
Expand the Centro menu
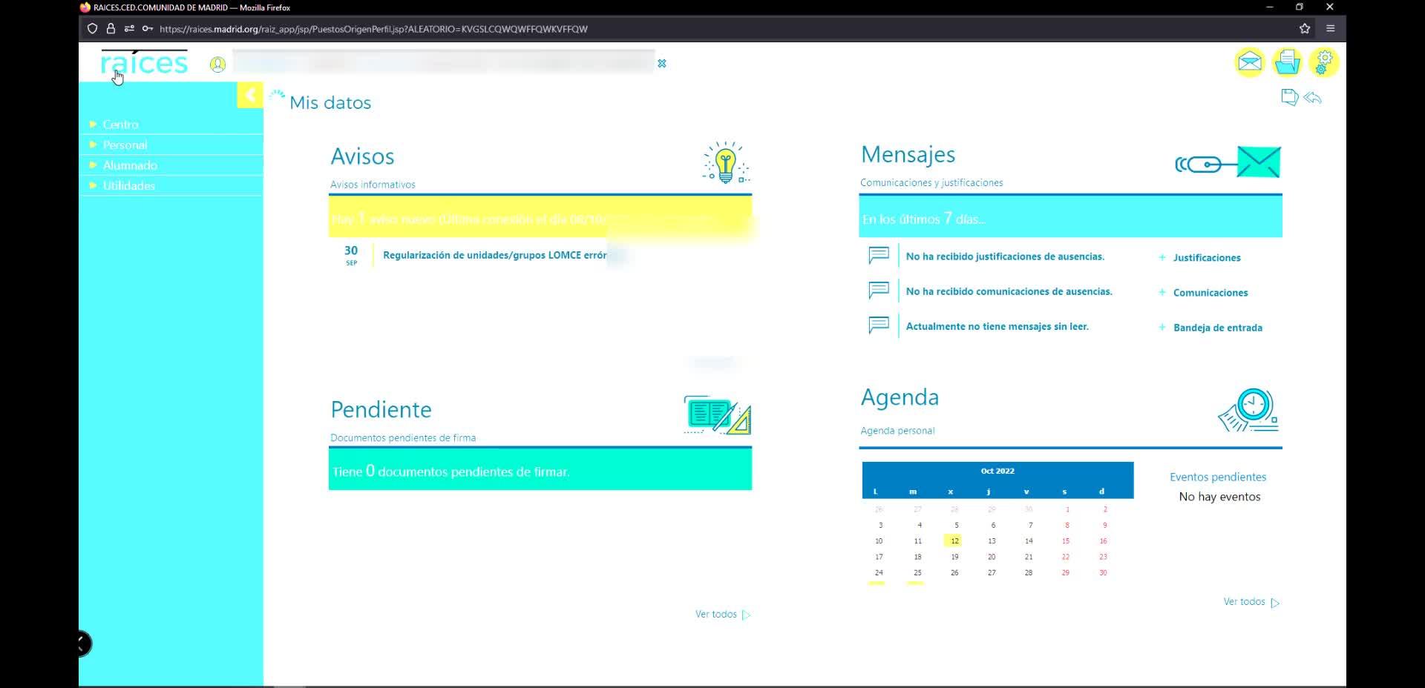tap(120, 125)
